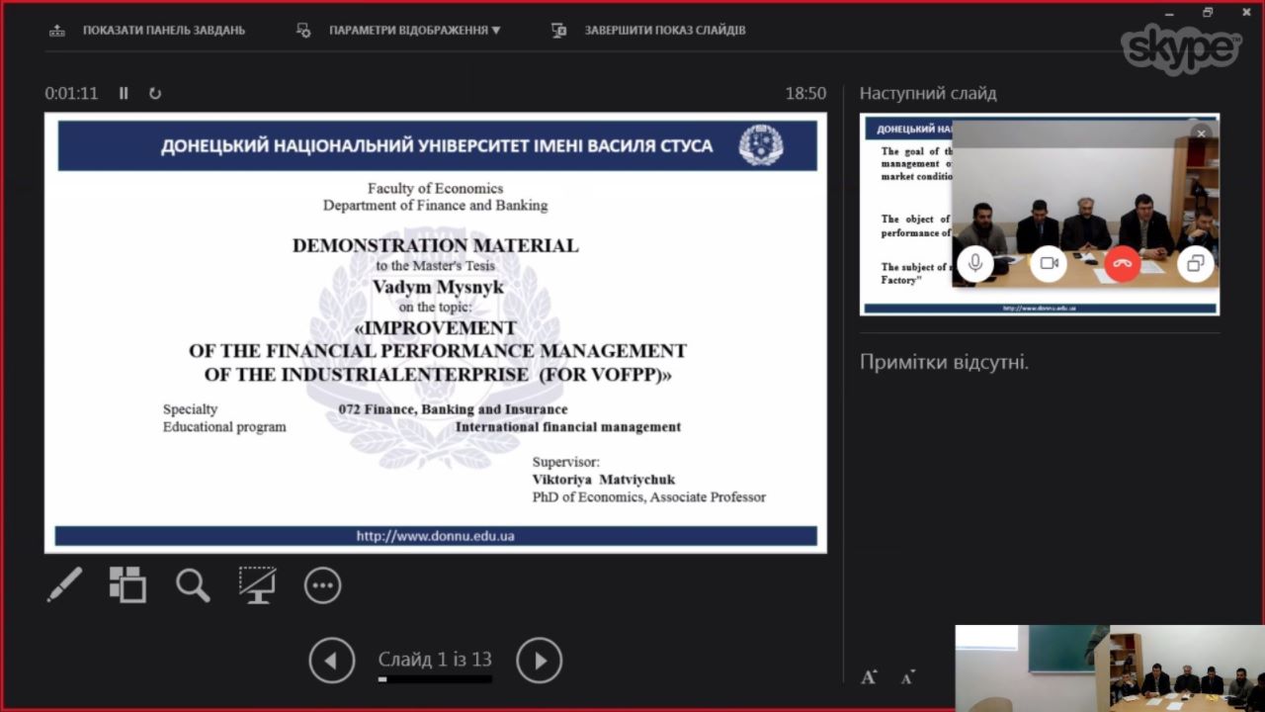This screenshot has width=1265, height=712.
Task: End the Skype call
Action: (1122, 263)
